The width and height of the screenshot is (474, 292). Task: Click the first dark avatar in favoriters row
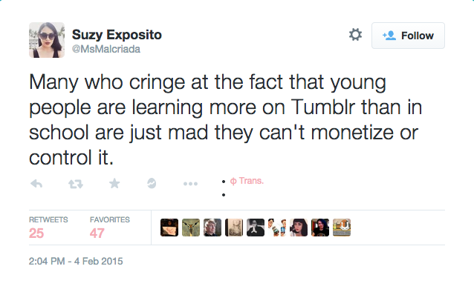169,228
